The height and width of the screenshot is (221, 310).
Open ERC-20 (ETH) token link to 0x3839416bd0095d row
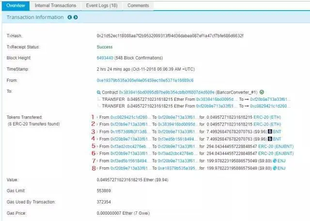click(267, 124)
